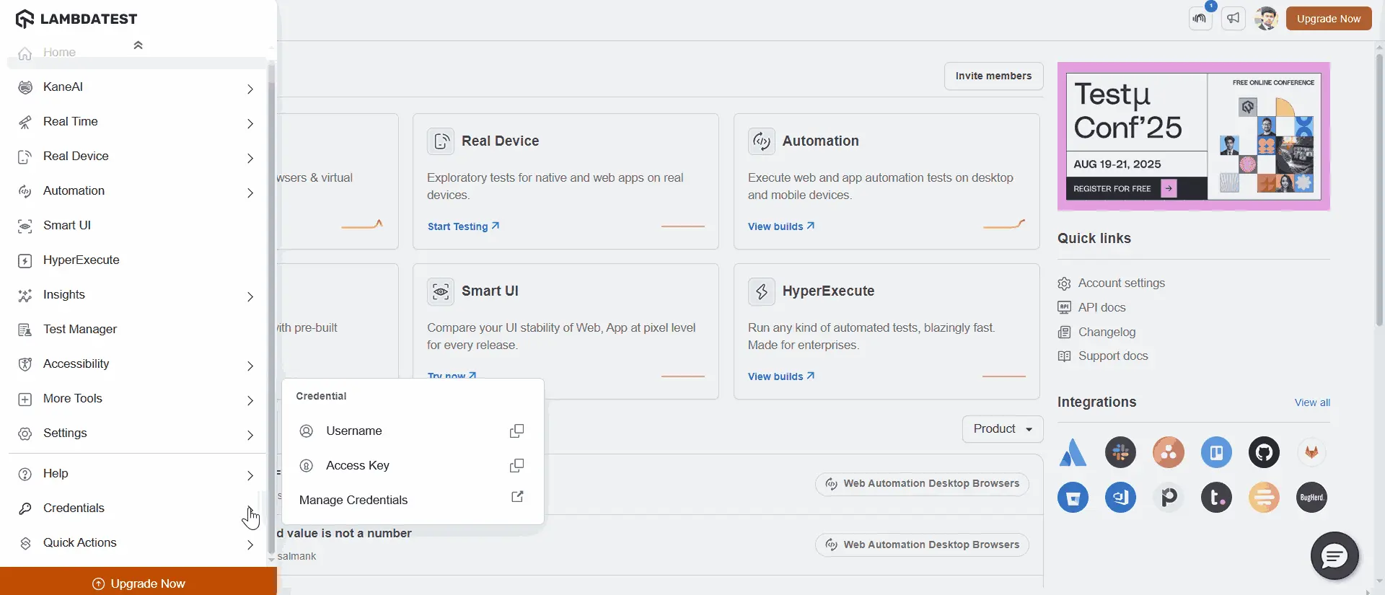Click the announcements megaphone icon
Image resolution: width=1385 pixels, height=595 pixels.
tap(1234, 19)
